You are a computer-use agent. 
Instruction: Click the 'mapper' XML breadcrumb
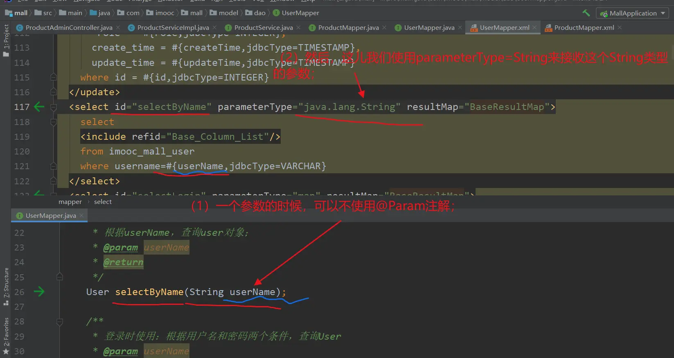(x=70, y=202)
